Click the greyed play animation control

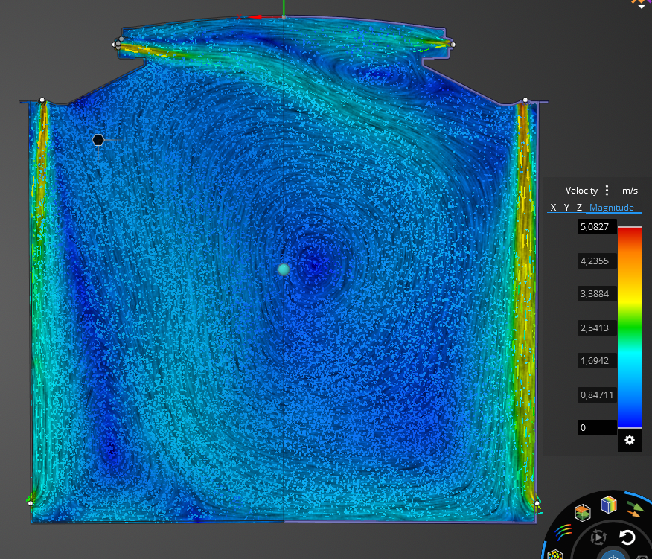pos(598,537)
